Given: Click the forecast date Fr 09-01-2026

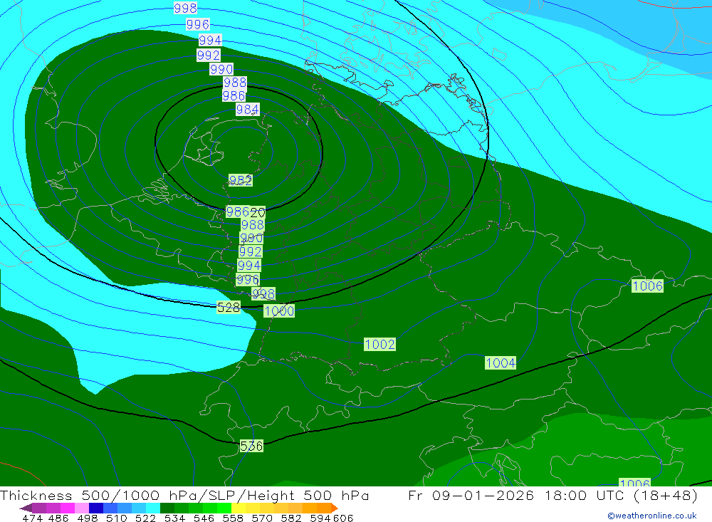Looking at the screenshot, I should (x=471, y=495).
